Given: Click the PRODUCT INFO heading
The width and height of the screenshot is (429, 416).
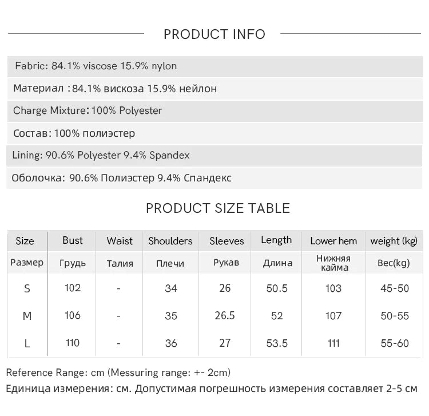Looking at the screenshot, I should (x=214, y=34).
